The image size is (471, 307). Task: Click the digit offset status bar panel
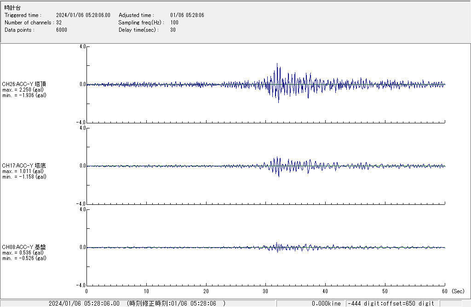(391, 303)
